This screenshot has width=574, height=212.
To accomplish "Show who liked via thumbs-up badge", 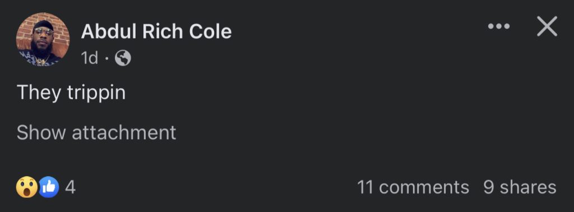I will [49, 187].
